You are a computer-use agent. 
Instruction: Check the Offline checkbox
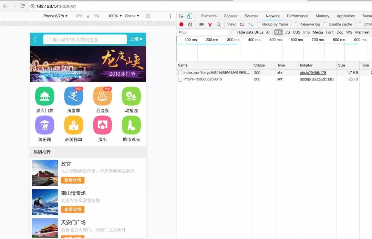(360, 24)
